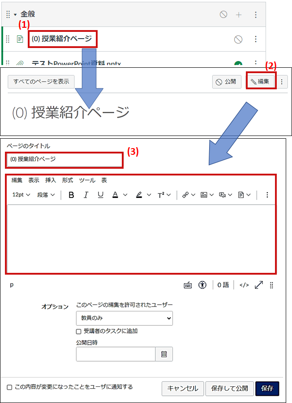This screenshot has height=403, width=292.
Task: Click the page title input field
Action: click(64, 159)
